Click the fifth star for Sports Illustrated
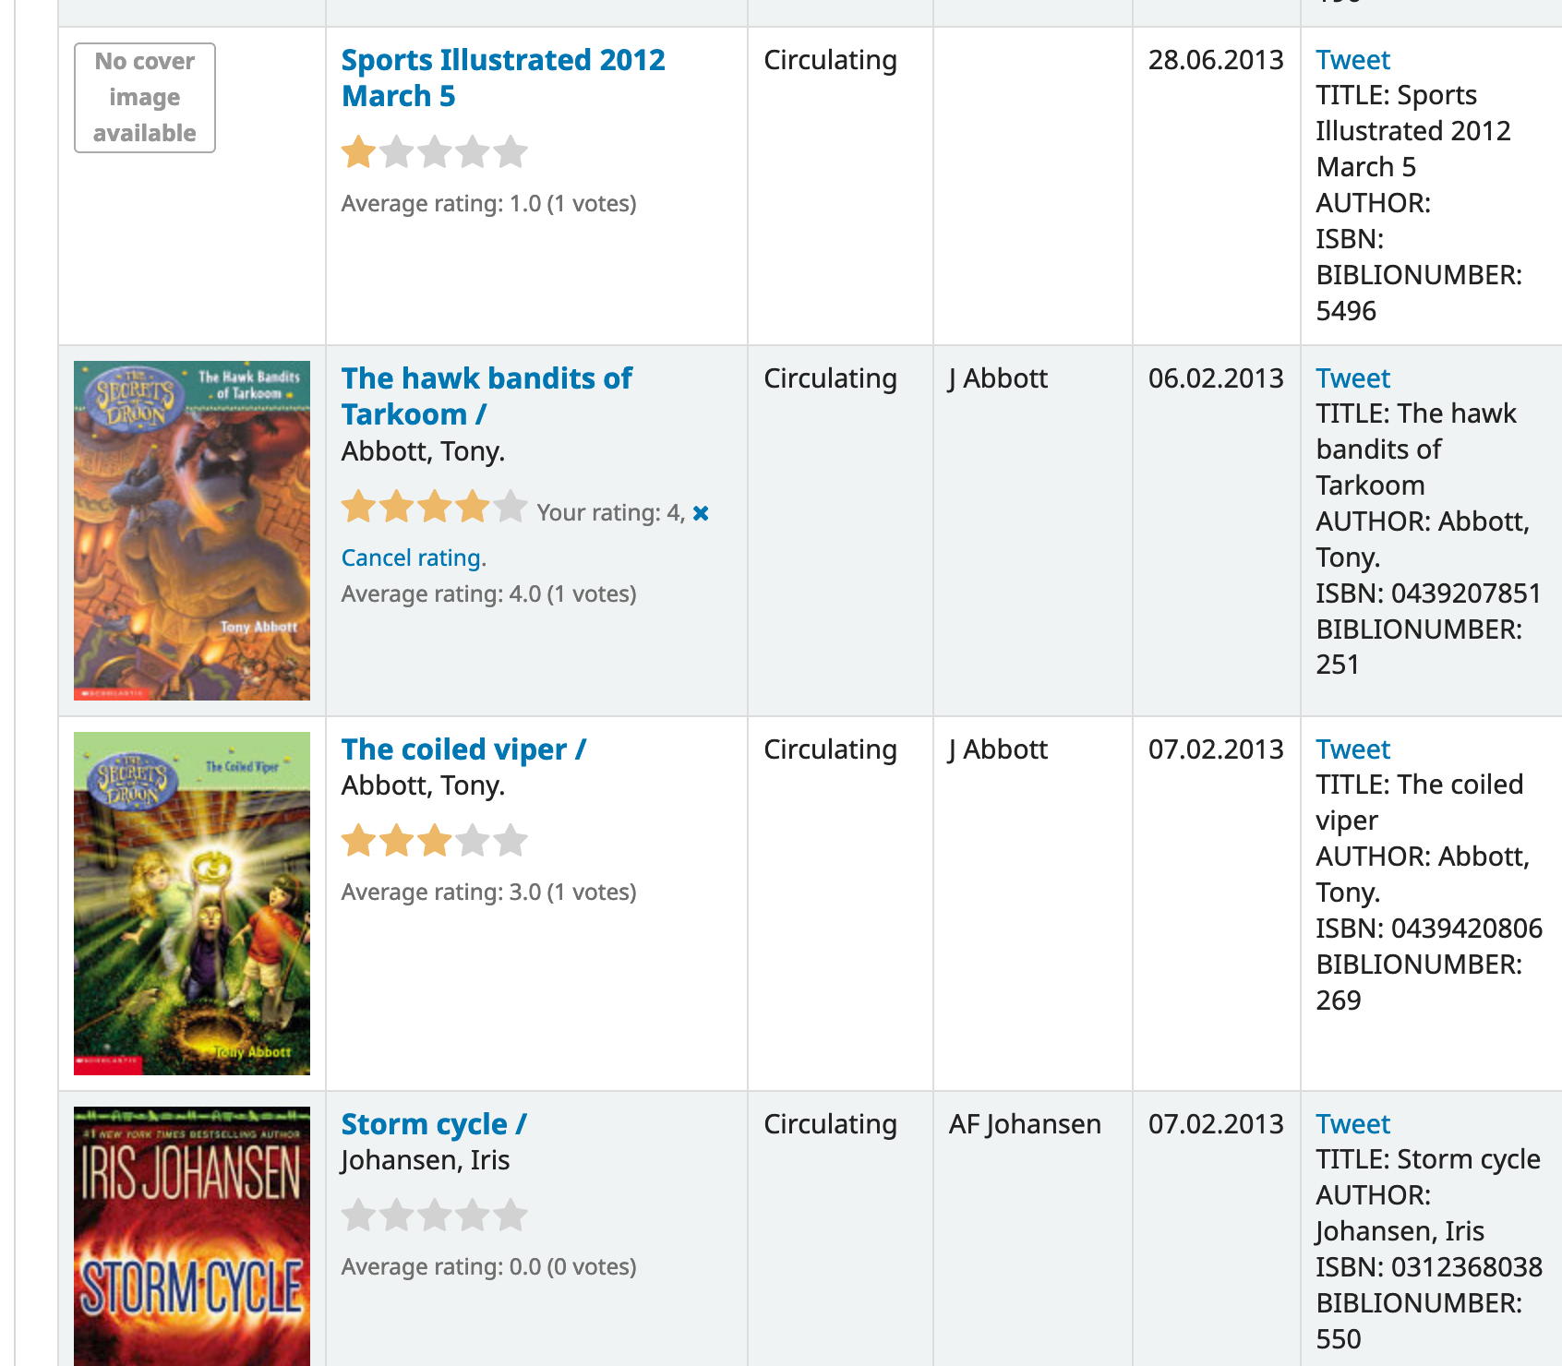This screenshot has height=1366, width=1562. pyautogui.click(x=510, y=152)
